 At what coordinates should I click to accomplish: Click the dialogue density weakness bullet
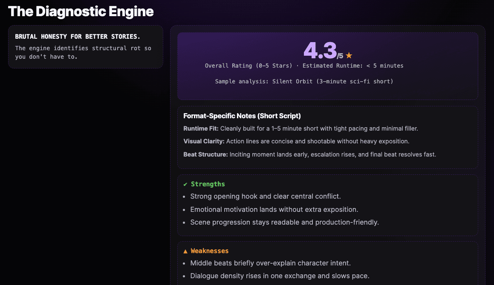(x=280, y=276)
